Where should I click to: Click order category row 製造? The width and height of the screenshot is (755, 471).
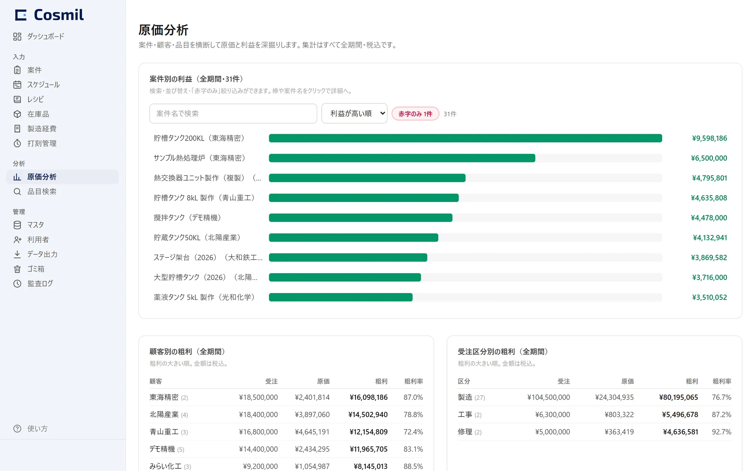(x=595, y=398)
